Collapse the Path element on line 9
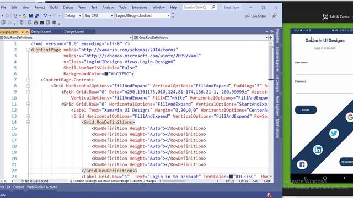Screen dimensions: 353x198 [x=28, y=92]
